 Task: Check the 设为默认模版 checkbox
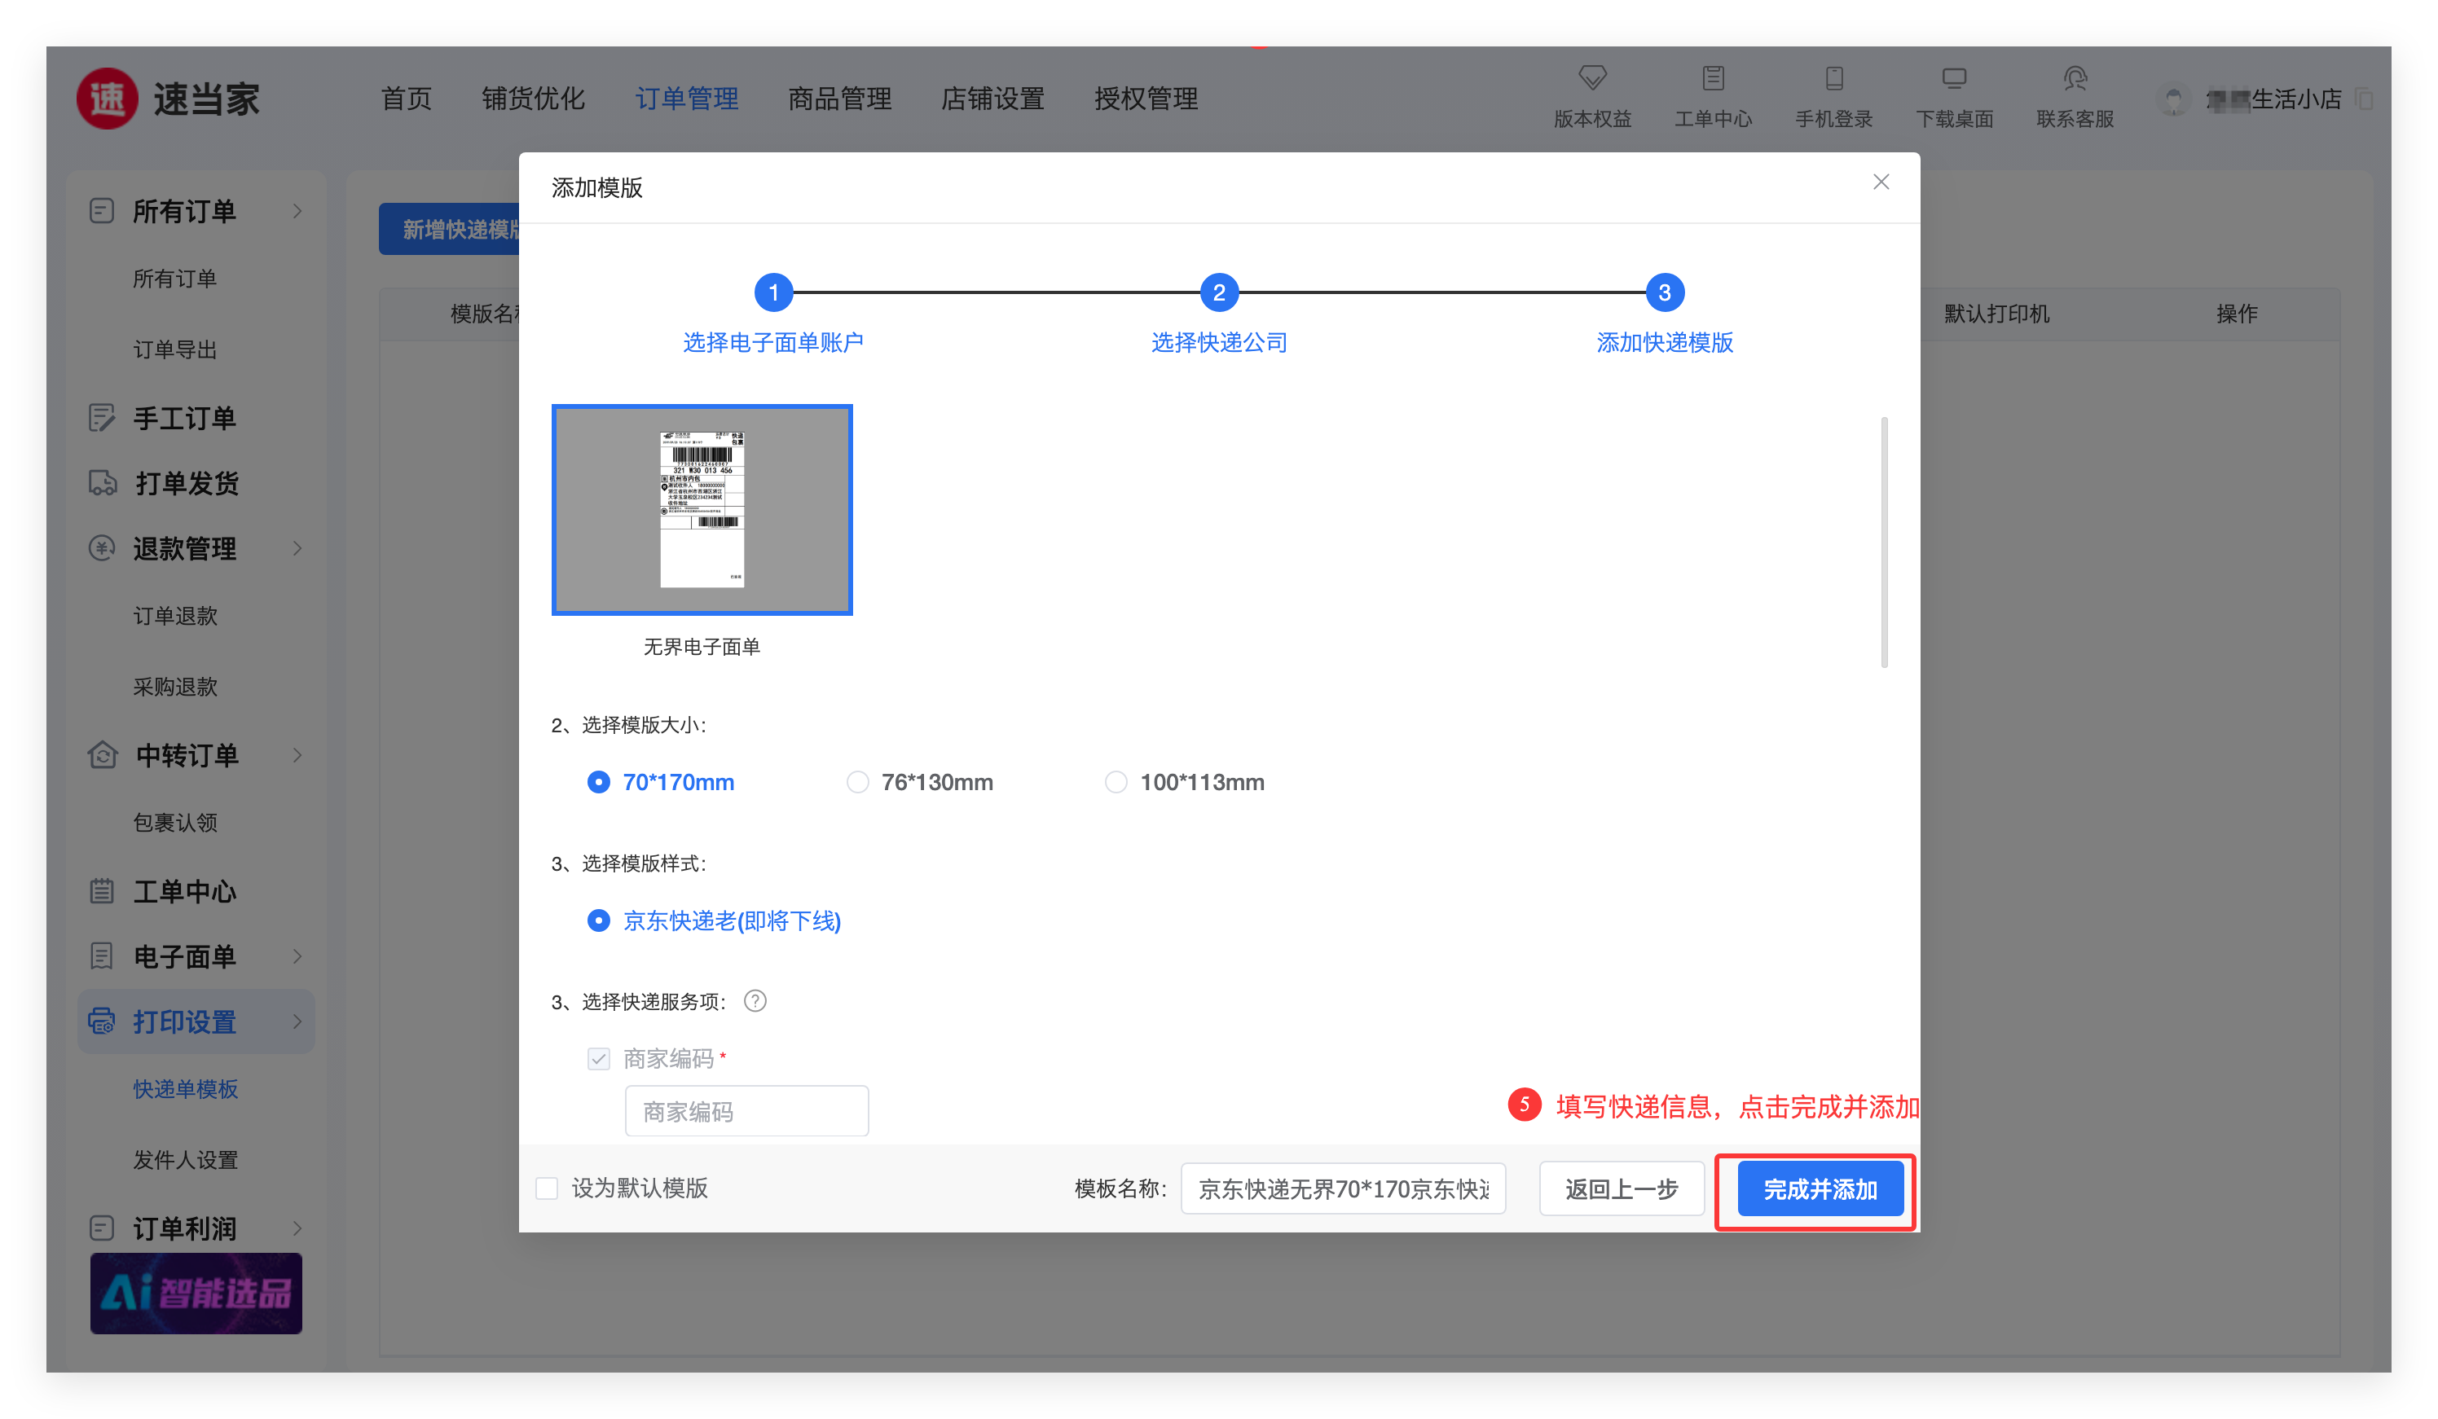click(x=548, y=1188)
